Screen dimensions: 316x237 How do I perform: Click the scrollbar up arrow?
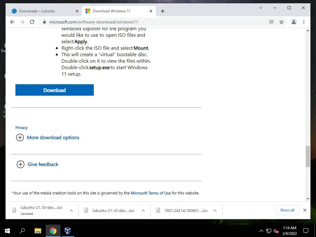point(308,31)
